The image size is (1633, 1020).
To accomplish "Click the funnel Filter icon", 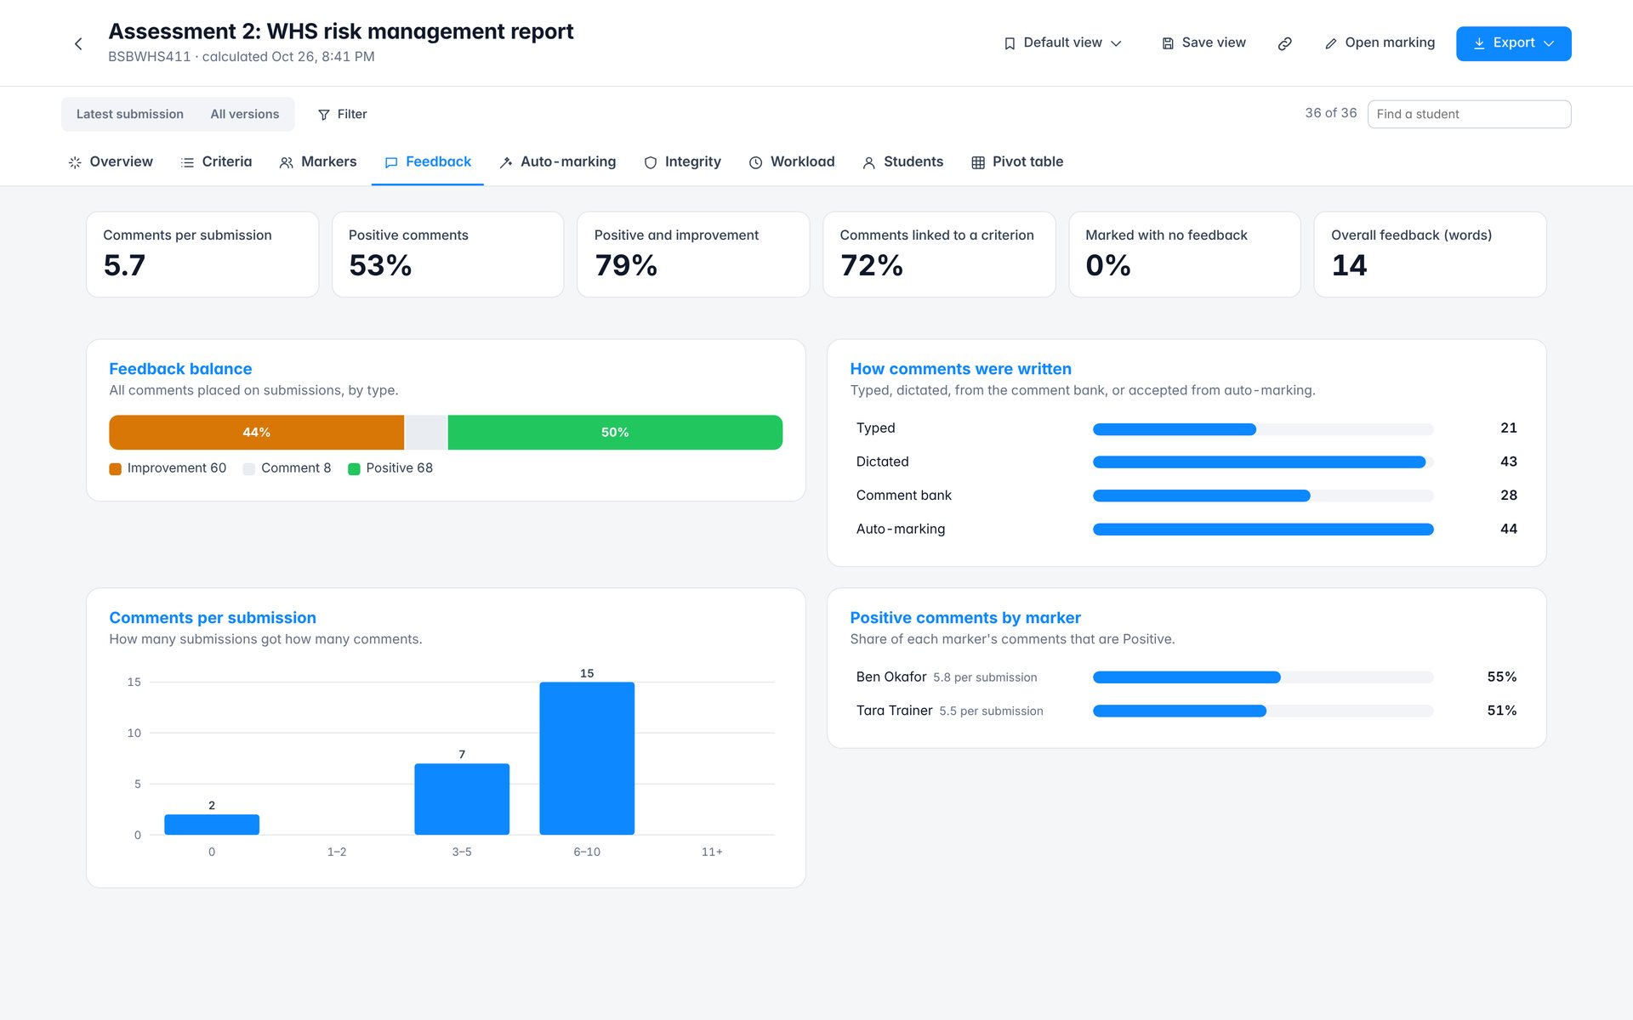I will click(x=324, y=115).
